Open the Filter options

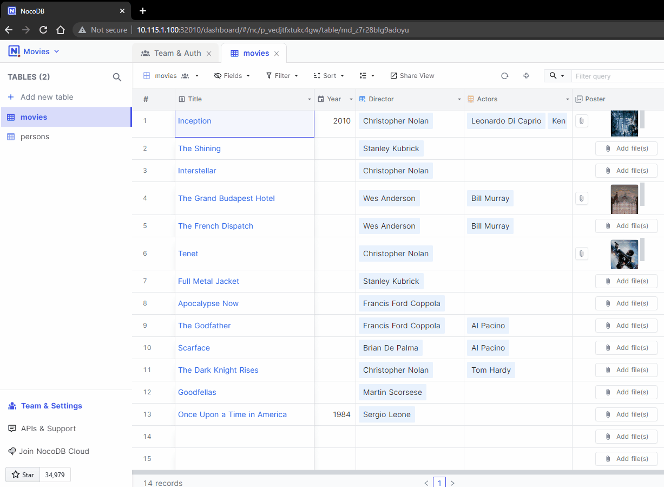point(281,75)
